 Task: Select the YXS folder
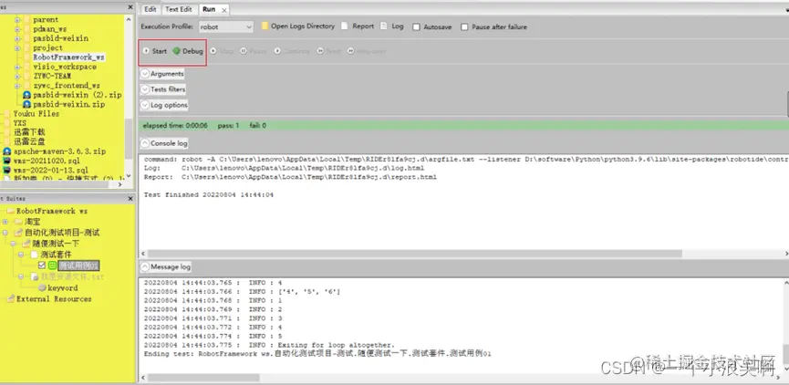tap(20, 123)
